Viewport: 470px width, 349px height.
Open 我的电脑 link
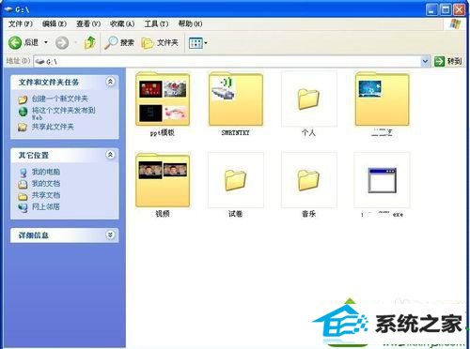click(46, 172)
